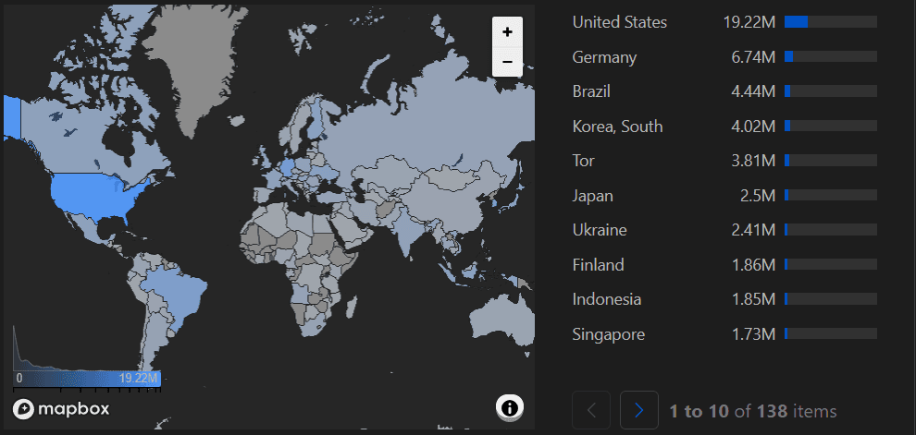Select Japan in the list

tap(592, 196)
